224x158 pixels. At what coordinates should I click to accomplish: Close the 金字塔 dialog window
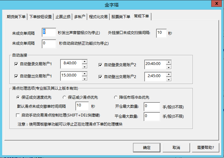pos(217,4)
